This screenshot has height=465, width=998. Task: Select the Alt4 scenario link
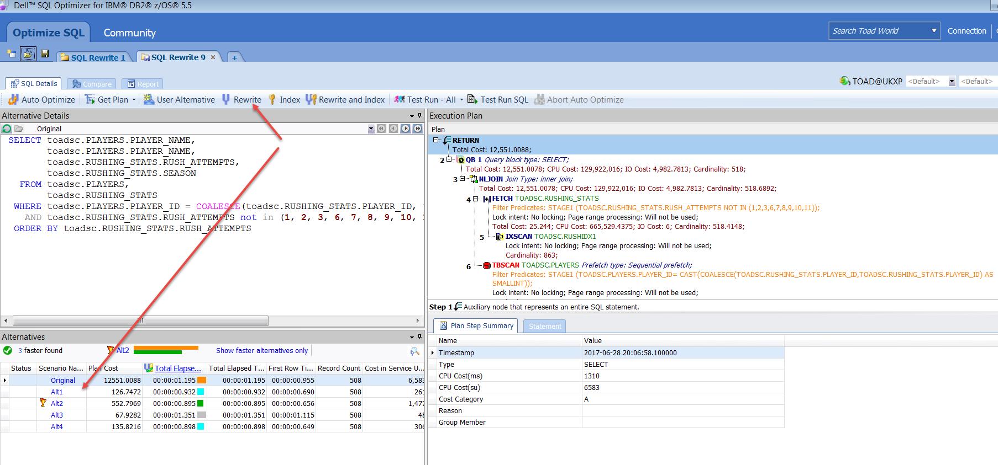pyautogui.click(x=57, y=426)
